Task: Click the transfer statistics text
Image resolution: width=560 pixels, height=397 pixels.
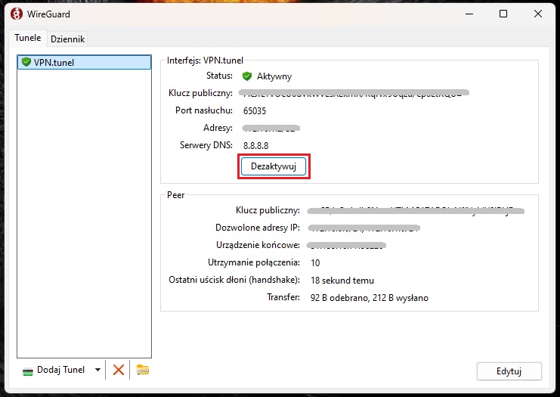Action: [x=369, y=298]
